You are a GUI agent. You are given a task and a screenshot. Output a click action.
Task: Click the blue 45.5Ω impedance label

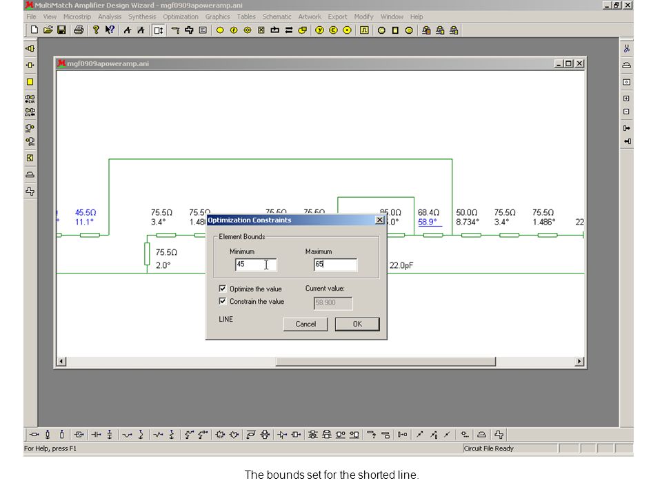86,213
